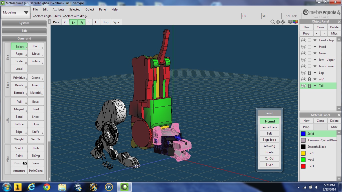The height and width of the screenshot is (192, 342).
Task: Show hidden tray icons arrow
Action: pos(299,187)
